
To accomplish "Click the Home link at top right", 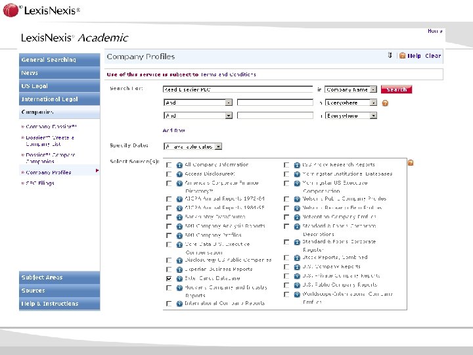I will (x=435, y=31).
